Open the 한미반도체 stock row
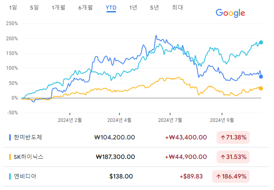This screenshot has height=190, width=274. pos(136,137)
